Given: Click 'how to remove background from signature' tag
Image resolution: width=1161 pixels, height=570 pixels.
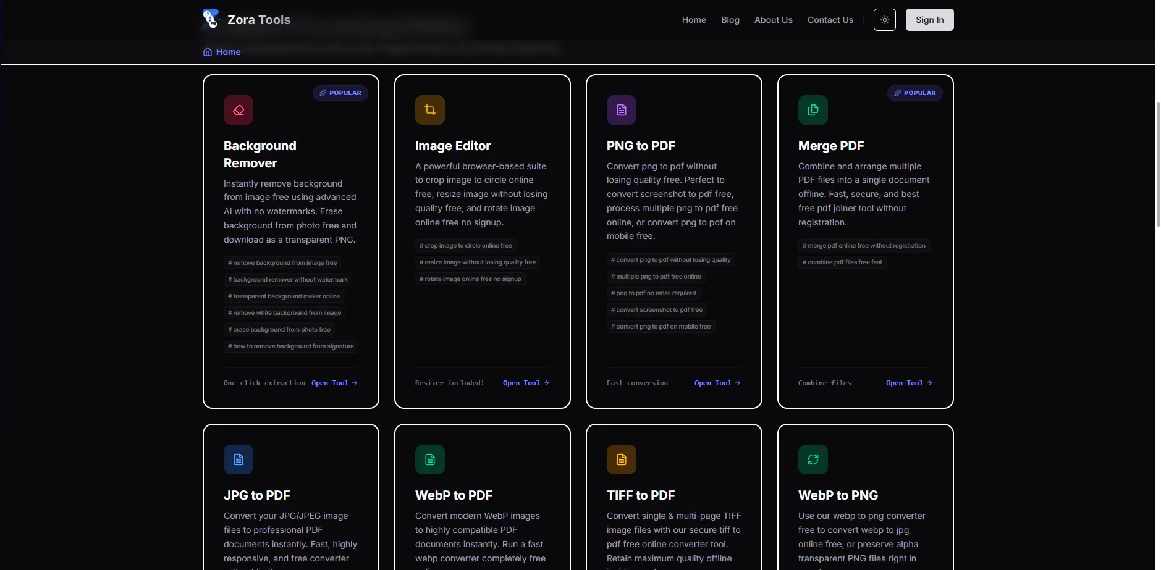Looking at the screenshot, I should pyautogui.click(x=291, y=346).
